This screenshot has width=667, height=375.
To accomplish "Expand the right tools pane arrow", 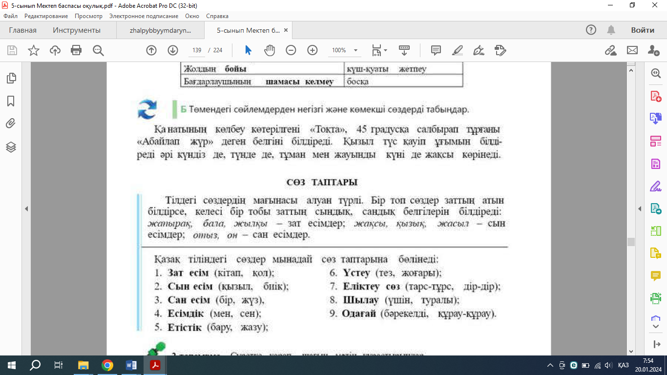I will coord(640,208).
